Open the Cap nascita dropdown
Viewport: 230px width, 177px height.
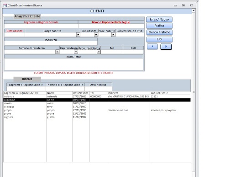tap(96, 35)
